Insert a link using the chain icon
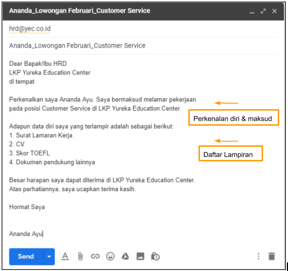This screenshot has height=271, width=288. 95,256
